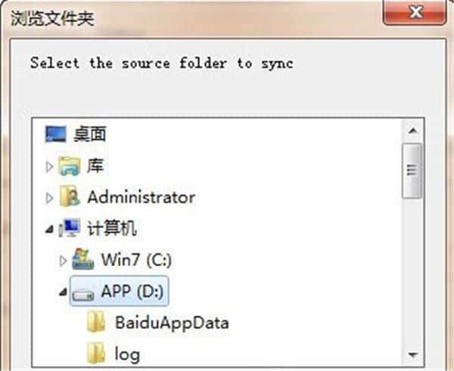Expand the Libraries (库) tree node
This screenshot has height=371, width=454.
[50, 166]
